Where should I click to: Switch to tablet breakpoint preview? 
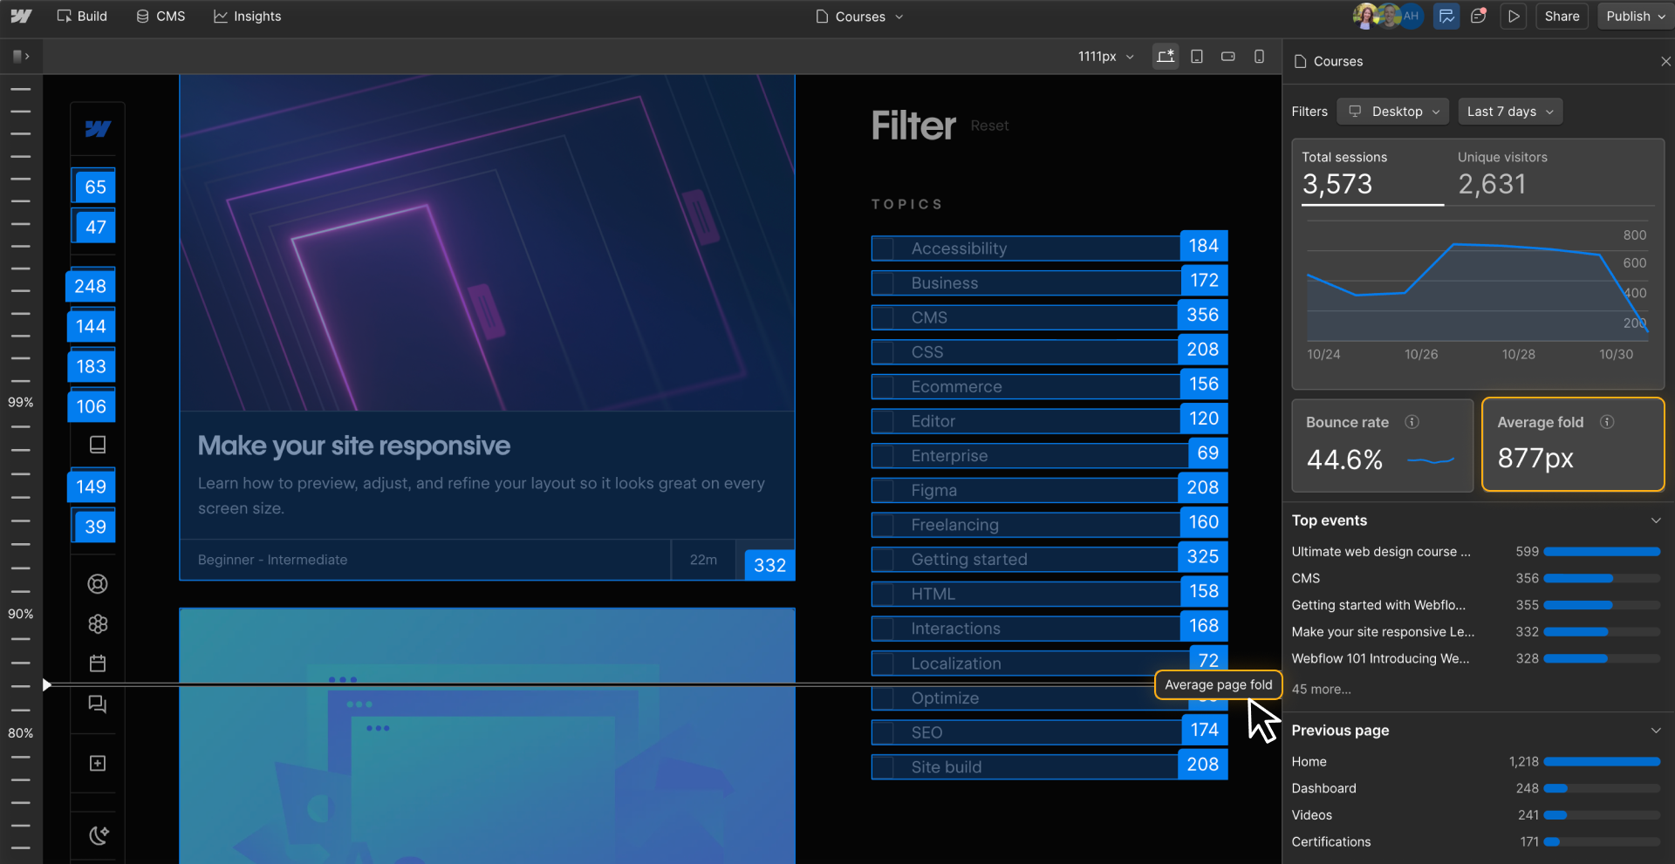[1196, 56]
